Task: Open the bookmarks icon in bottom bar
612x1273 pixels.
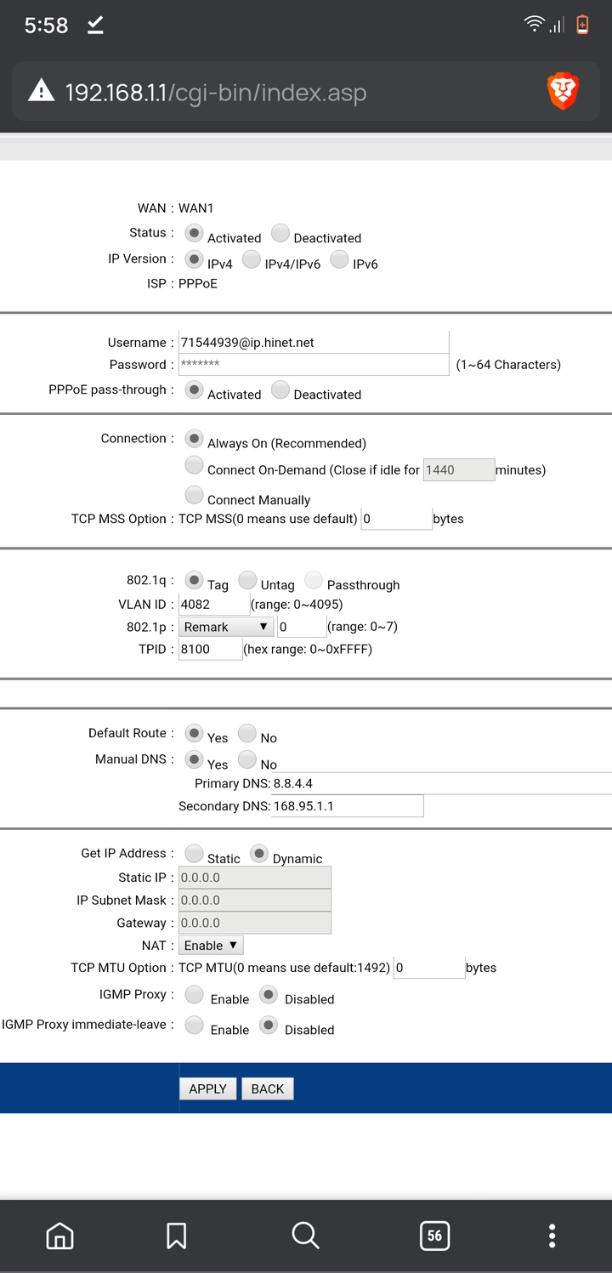Action: [x=176, y=1235]
